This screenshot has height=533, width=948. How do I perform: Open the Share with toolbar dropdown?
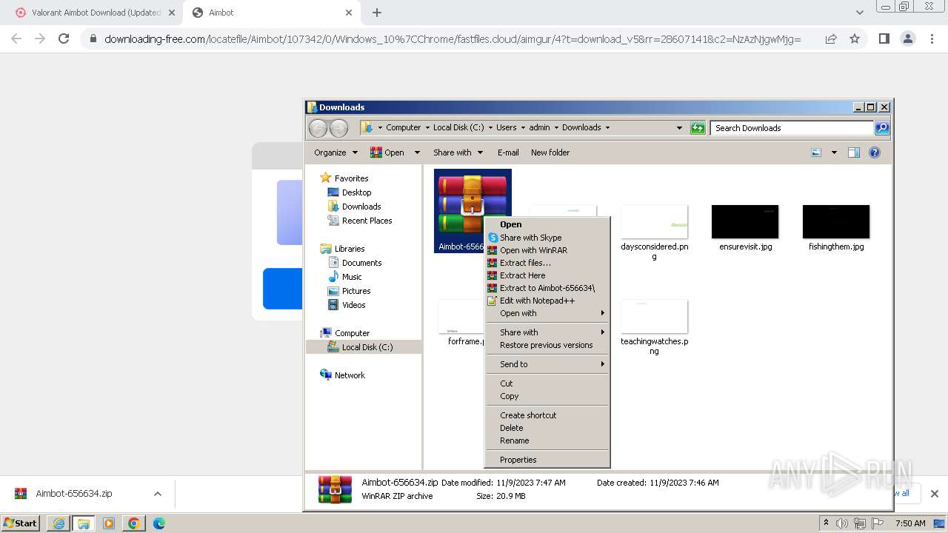458,152
